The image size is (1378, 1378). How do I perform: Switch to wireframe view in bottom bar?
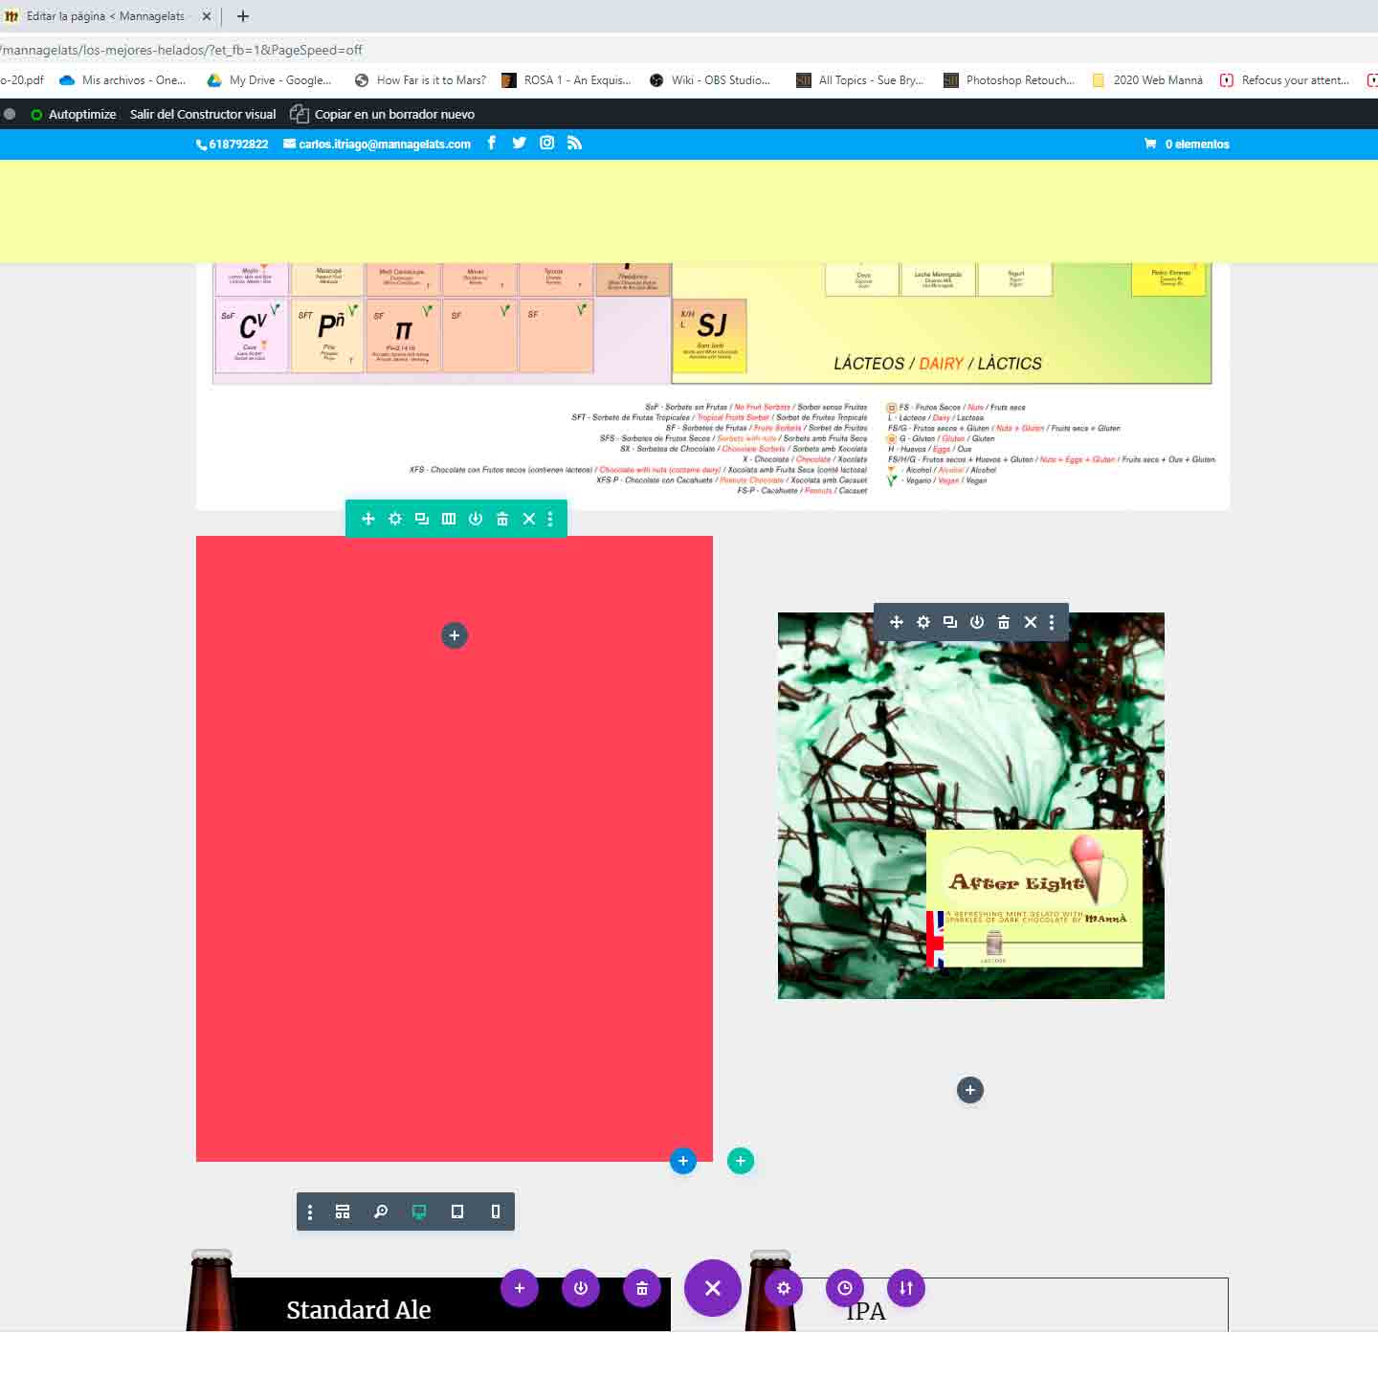[343, 1211]
